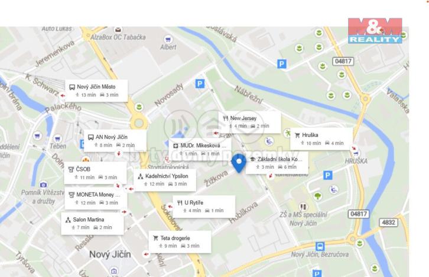Select the Teben shopping cart icon
This screenshot has height=277, width=429.
57,138
